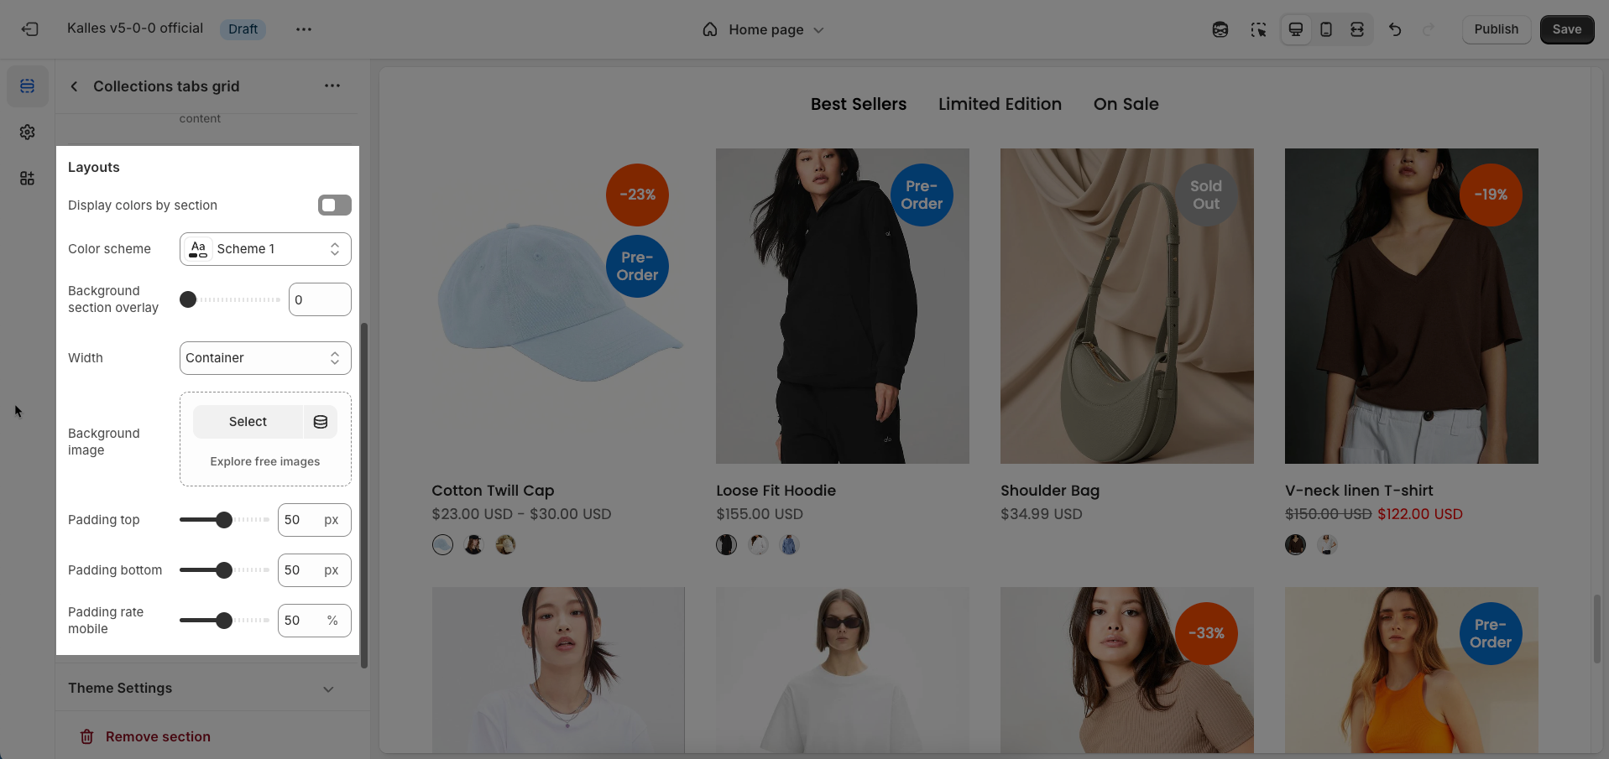Switch to the On Sale tab
This screenshot has width=1609, height=759.
point(1126,104)
